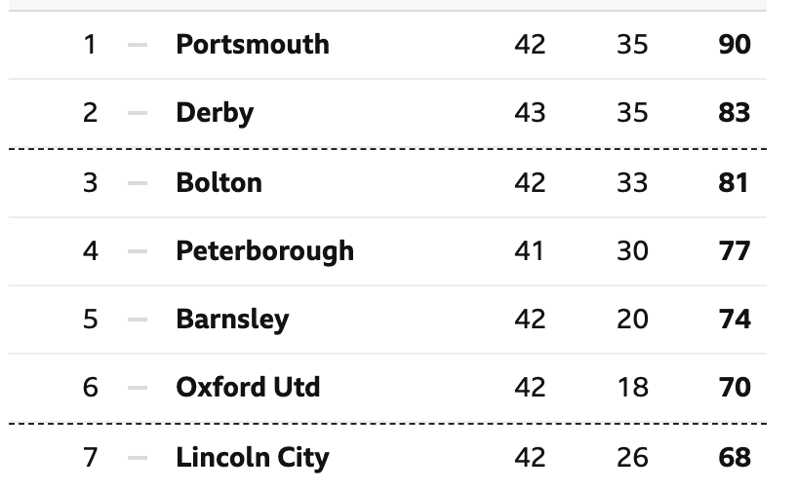The height and width of the screenshot is (491, 798).
Task: Click the no-movement dash icon beside Barnsley
Action: coord(138,320)
